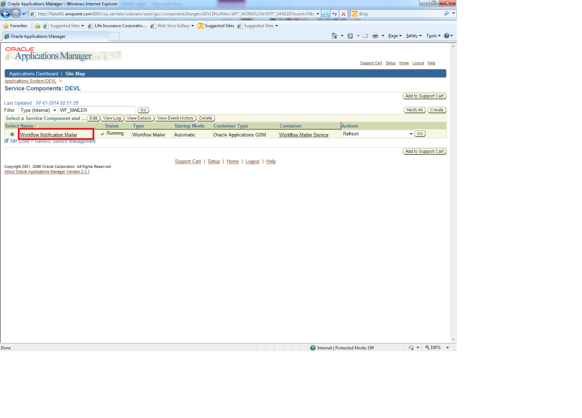
Task: Click the top-right Home link
Action: tap(404, 63)
